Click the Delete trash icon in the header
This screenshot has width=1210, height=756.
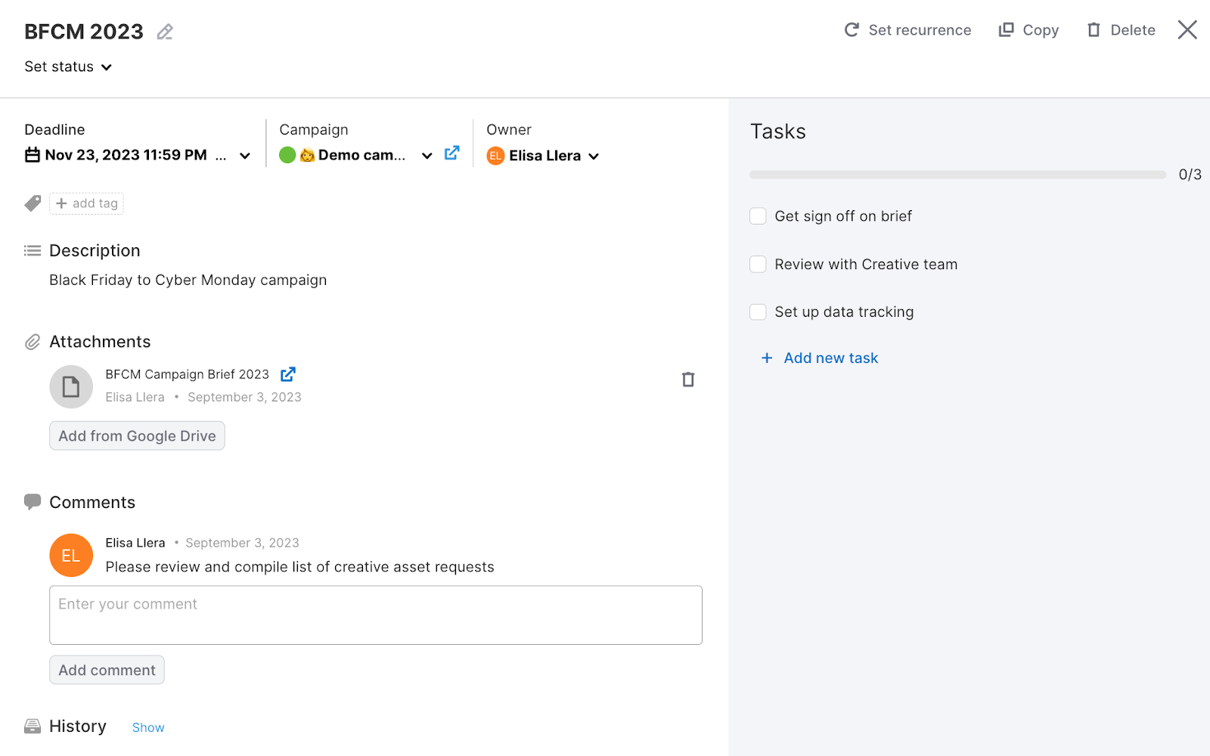(x=1094, y=30)
